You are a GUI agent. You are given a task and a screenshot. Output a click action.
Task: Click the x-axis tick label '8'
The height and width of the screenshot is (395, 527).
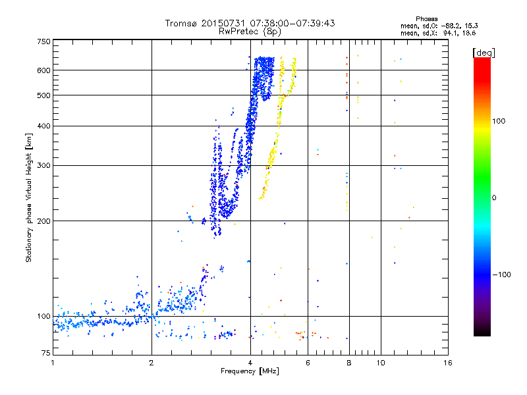[x=349, y=363]
